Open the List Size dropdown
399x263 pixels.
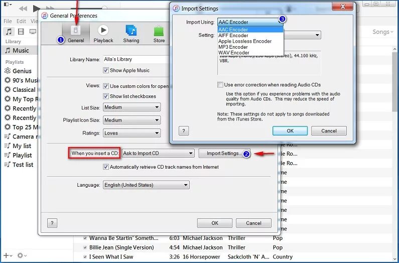(x=131, y=107)
